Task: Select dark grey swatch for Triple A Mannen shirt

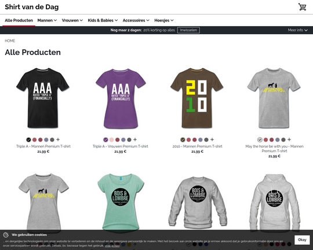Action: [52, 139]
